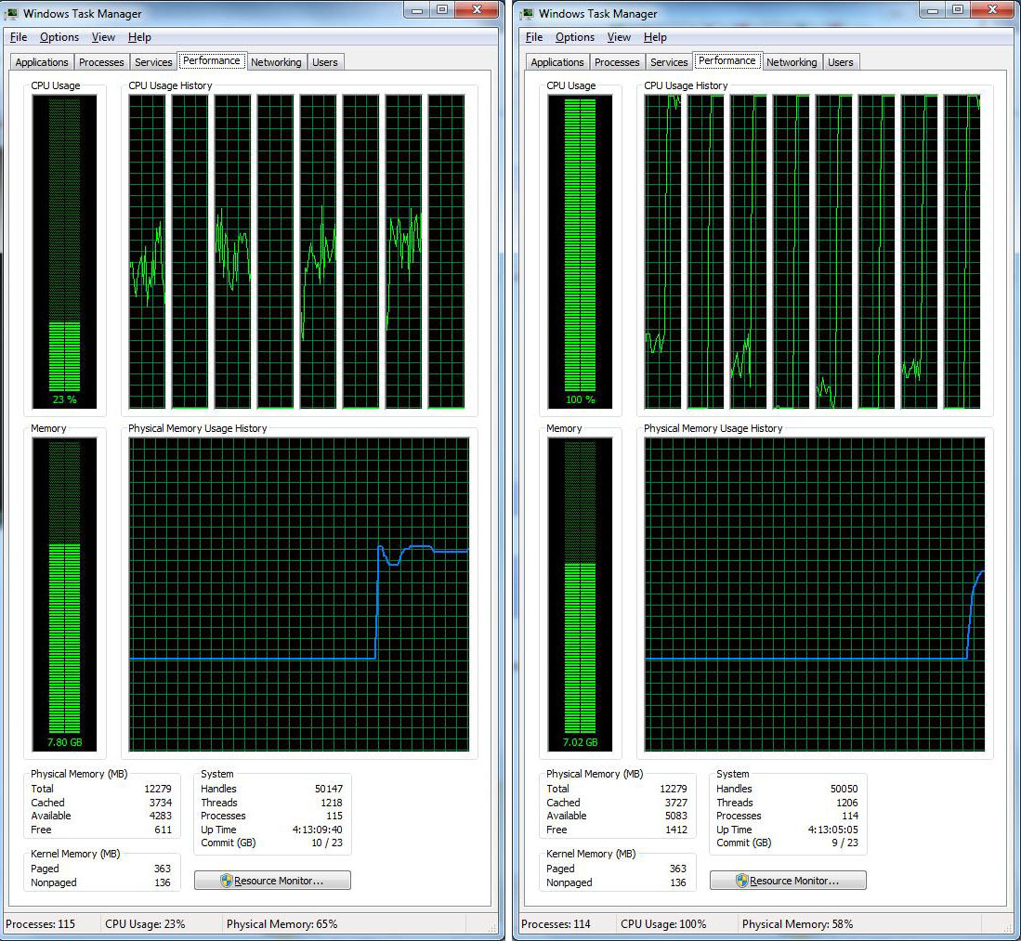Select Performance tab in left window
The width and height of the screenshot is (1021, 941).
click(212, 60)
